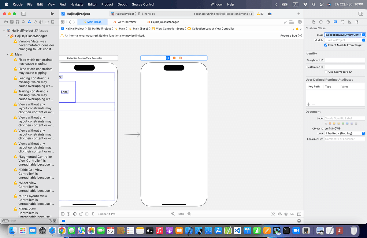The image size is (367, 238).
Task: Open Library with plus button
Action: coord(298,14)
